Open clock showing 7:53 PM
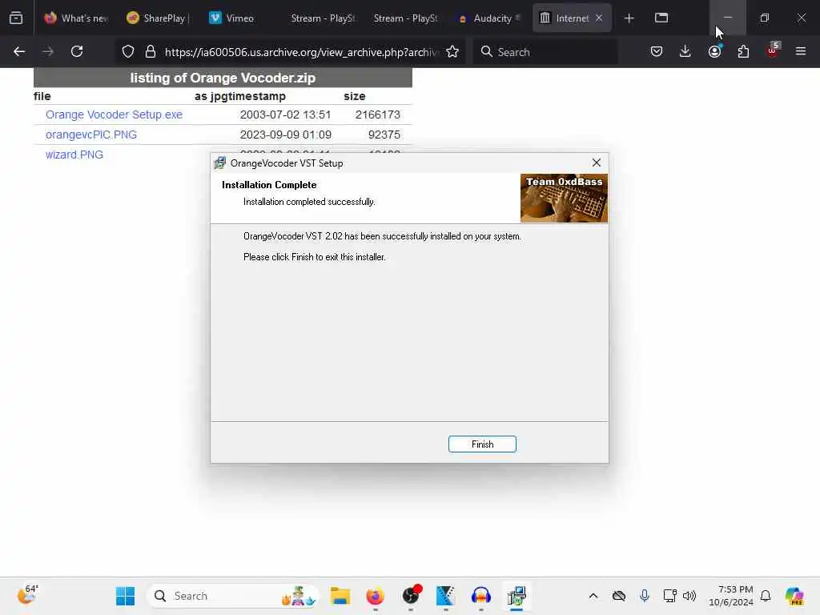 [x=730, y=596]
